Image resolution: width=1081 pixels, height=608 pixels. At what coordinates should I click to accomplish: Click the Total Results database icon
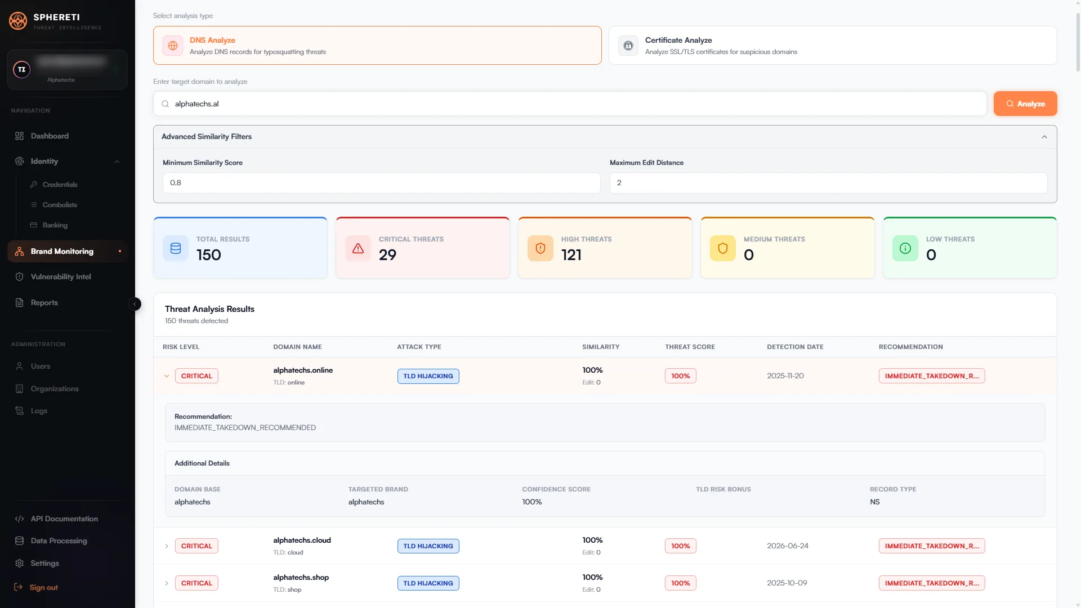(176, 248)
